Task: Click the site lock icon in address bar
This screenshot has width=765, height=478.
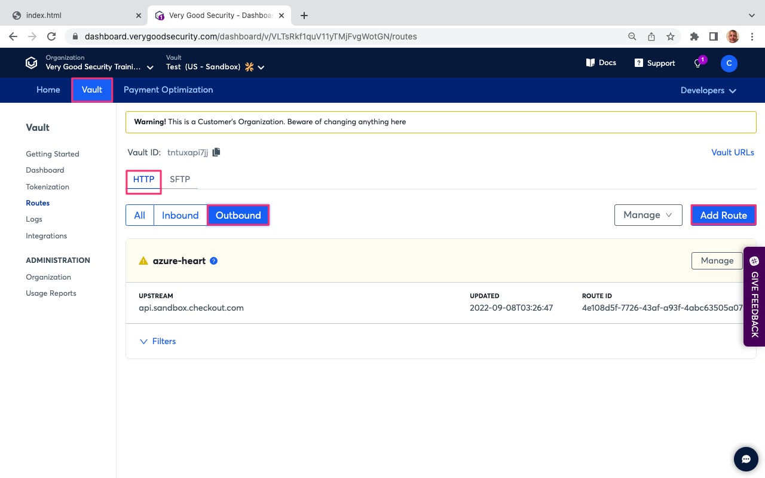Action: click(x=75, y=36)
